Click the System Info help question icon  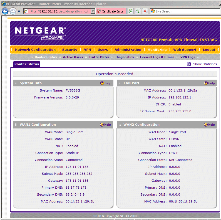point(102,83)
